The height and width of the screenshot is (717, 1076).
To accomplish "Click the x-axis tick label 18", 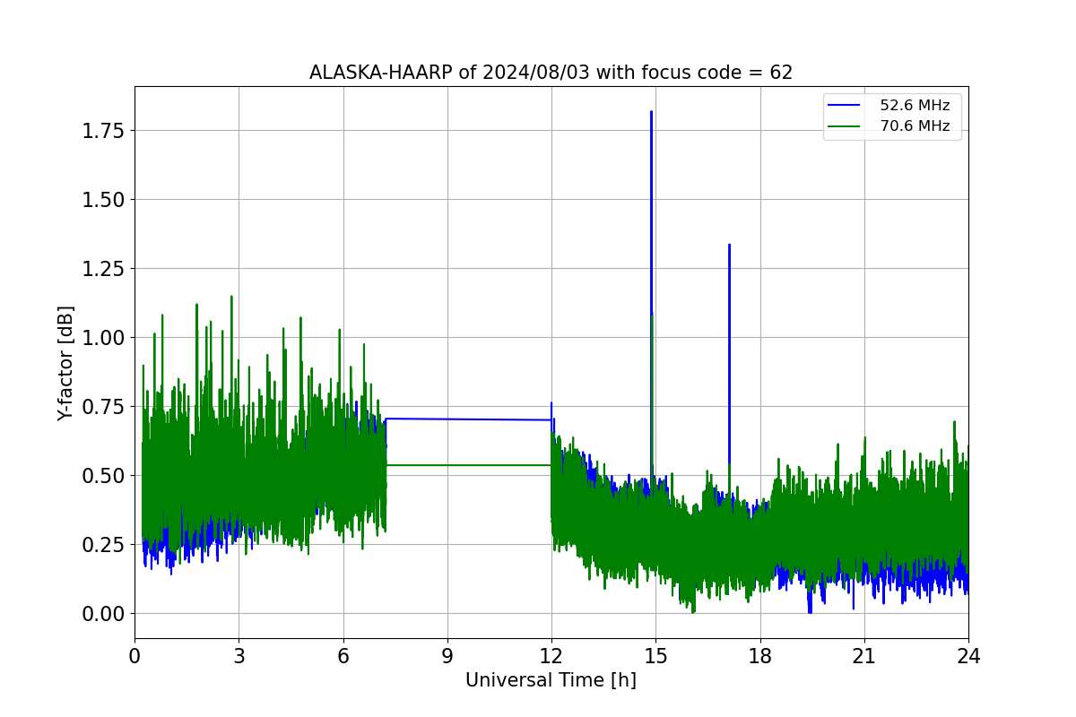I will click(x=760, y=656).
